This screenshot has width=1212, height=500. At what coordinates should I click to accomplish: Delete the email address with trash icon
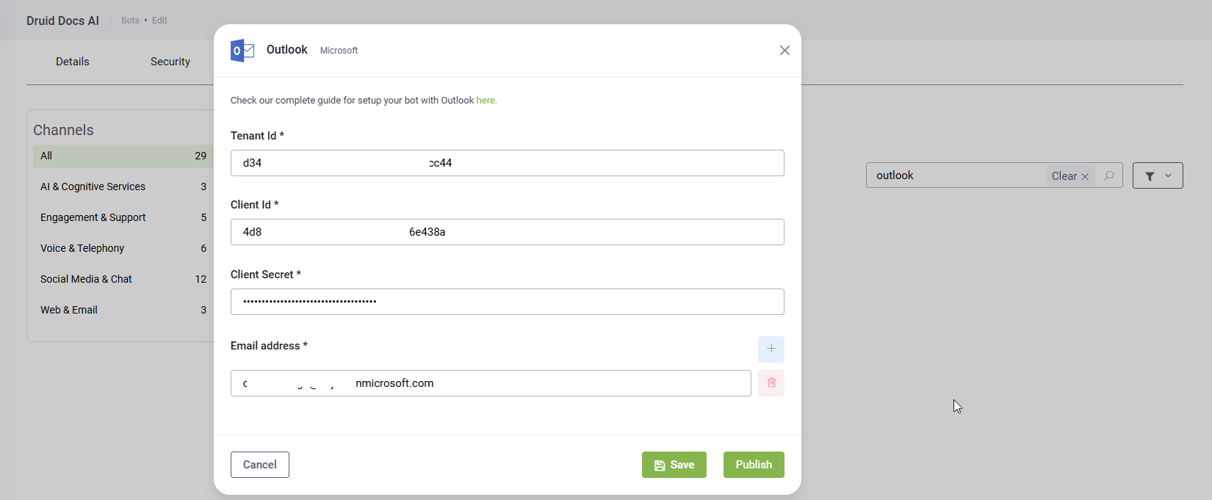pyautogui.click(x=771, y=383)
